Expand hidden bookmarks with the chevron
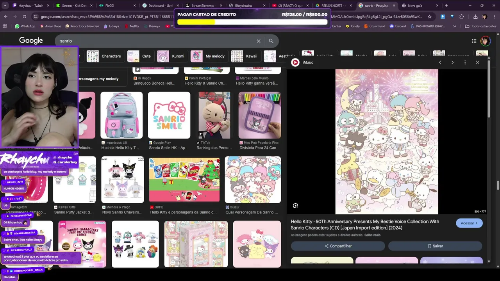 coord(454,26)
